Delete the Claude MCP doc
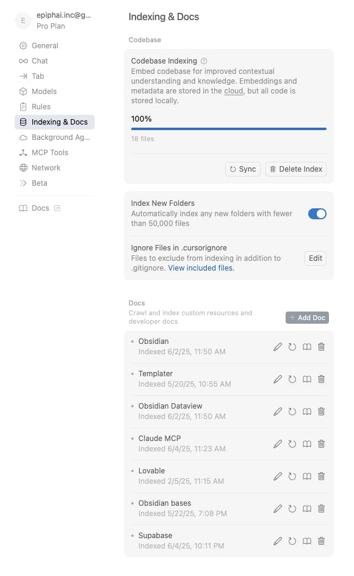 click(x=321, y=443)
